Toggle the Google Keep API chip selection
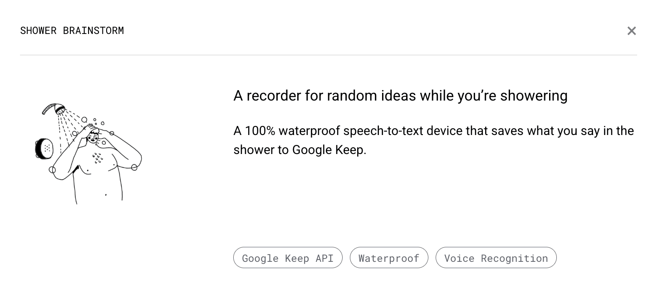This screenshot has width=658, height=289. [288, 258]
